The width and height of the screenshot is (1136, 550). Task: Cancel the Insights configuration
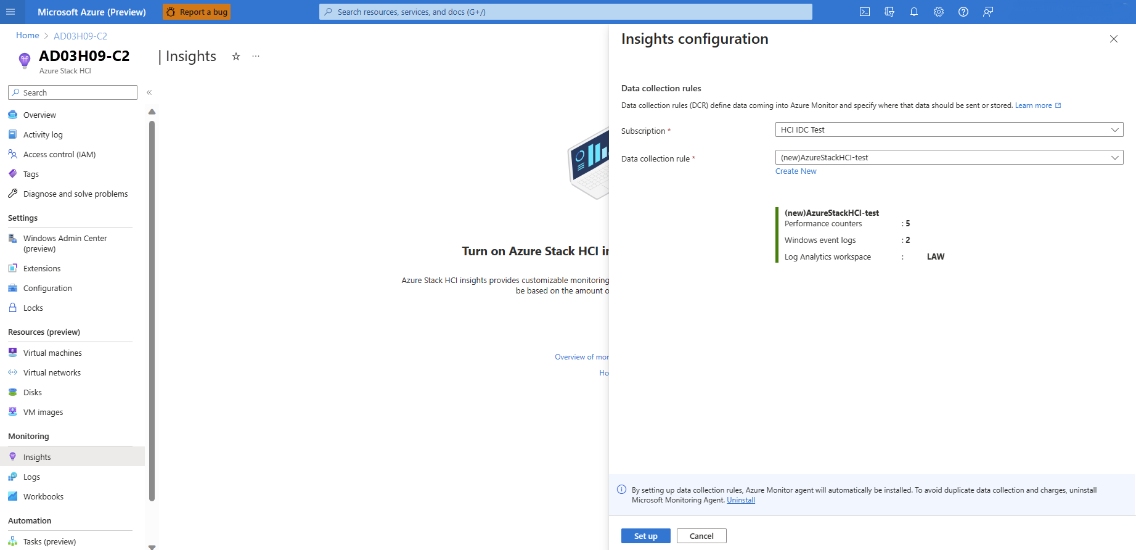tap(701, 536)
